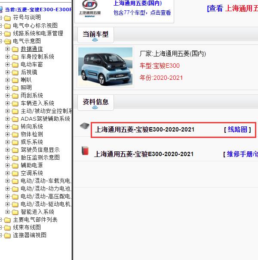This screenshot has height=260, width=258.
Task: Select 电动/混动-车载充电 tree item
Action: click(x=46, y=181)
